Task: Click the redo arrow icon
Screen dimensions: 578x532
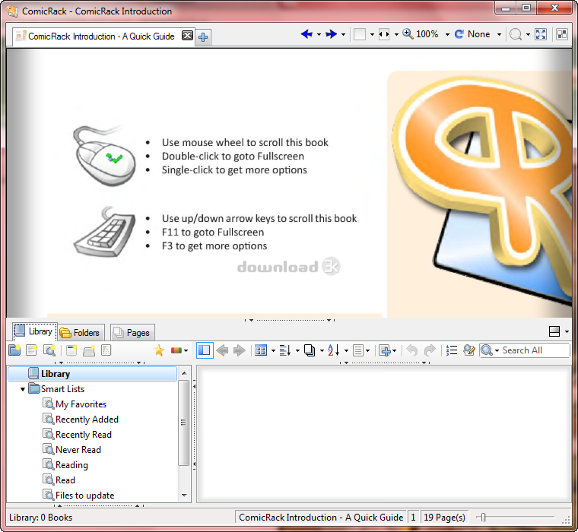Action: (x=430, y=350)
